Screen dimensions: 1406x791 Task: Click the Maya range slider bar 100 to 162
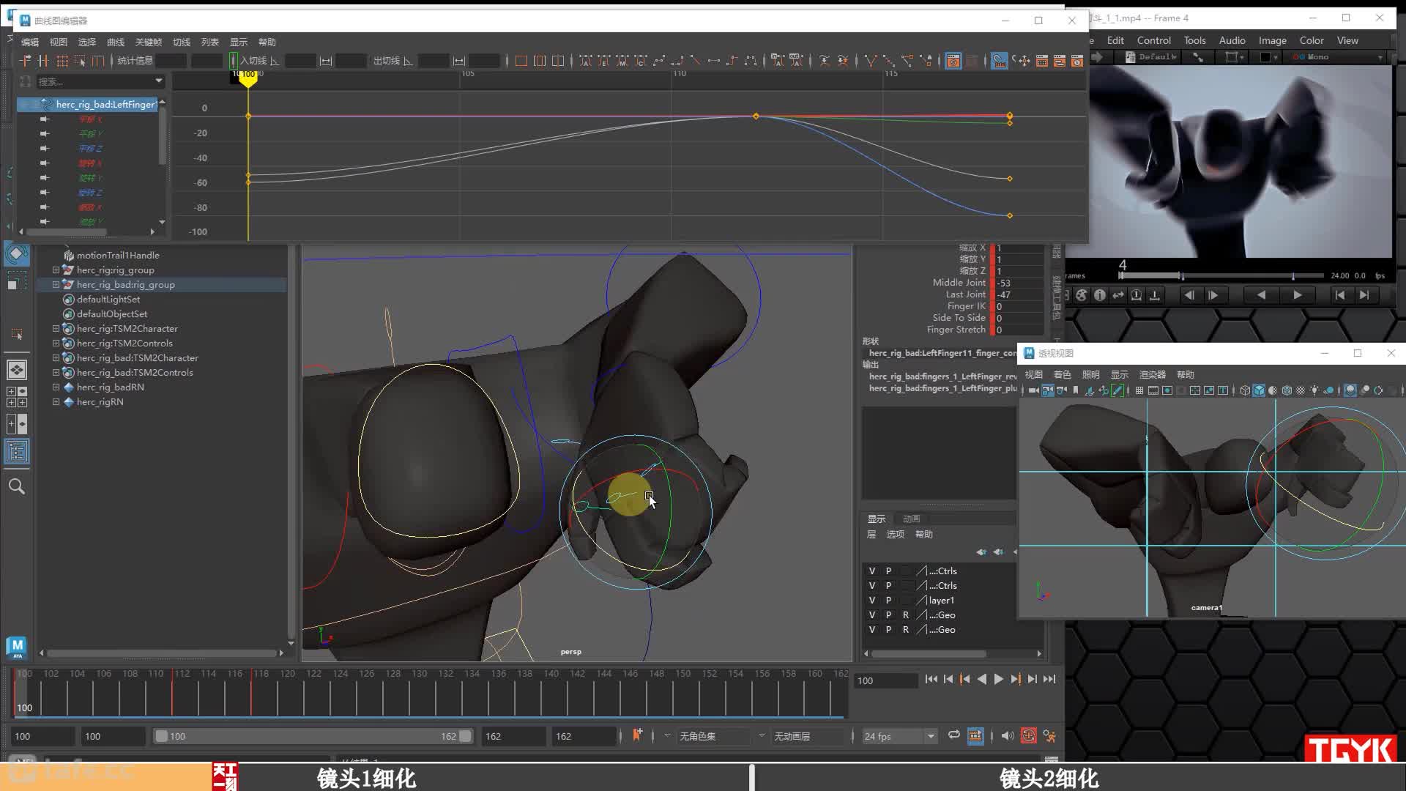(x=313, y=736)
